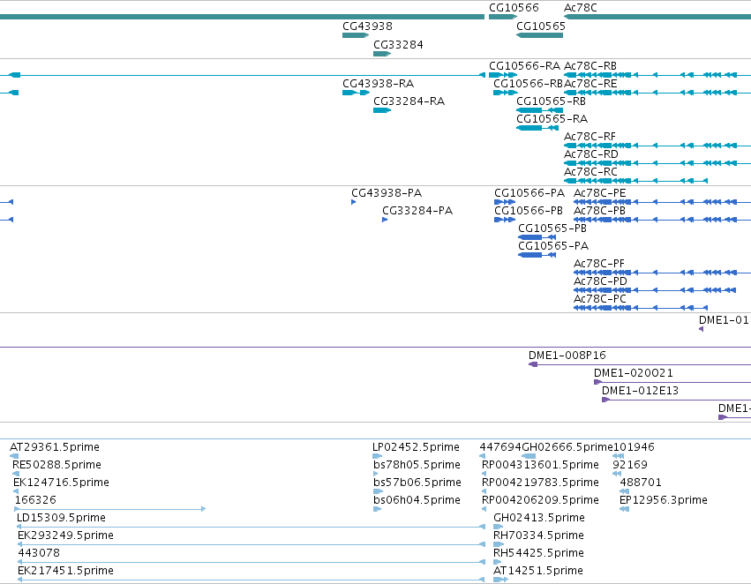This screenshot has width=751, height=584.
Task: Select the RE50288.5prime EST
Action: (56, 465)
